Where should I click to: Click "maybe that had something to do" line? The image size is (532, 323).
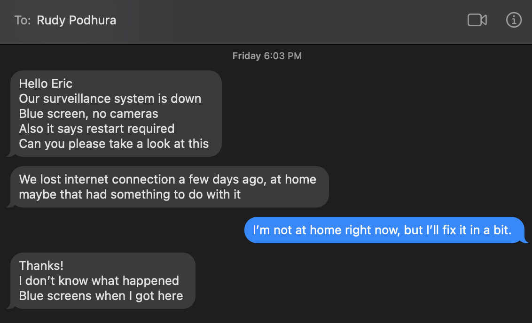point(130,194)
